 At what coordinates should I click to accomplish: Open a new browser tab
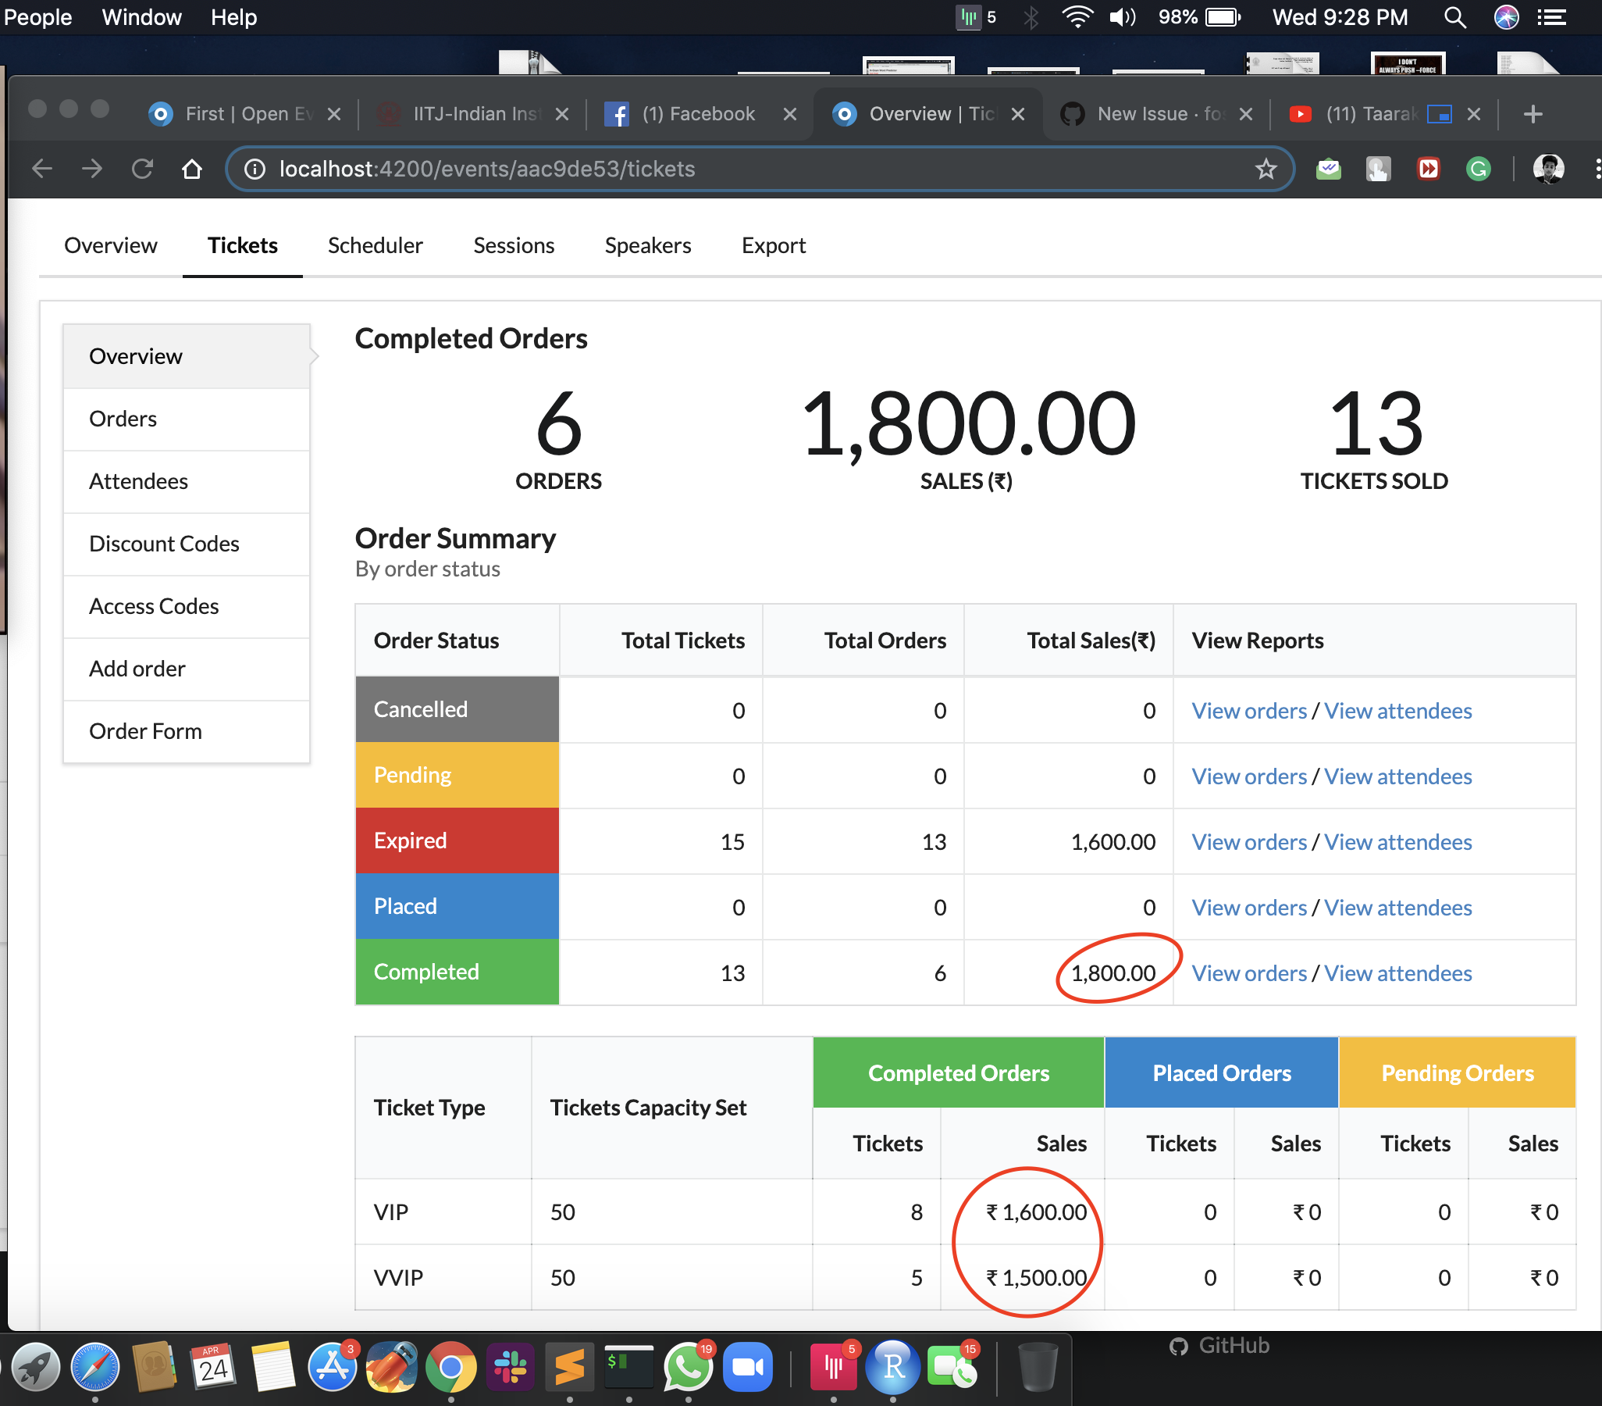click(1533, 115)
